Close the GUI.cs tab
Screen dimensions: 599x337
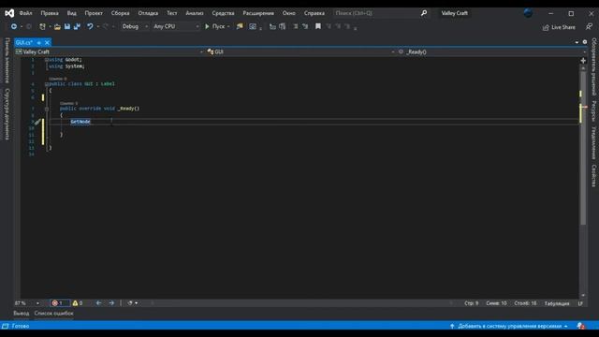point(47,42)
